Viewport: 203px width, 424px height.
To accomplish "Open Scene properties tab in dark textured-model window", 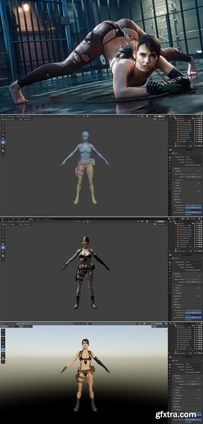I will coord(170,271).
